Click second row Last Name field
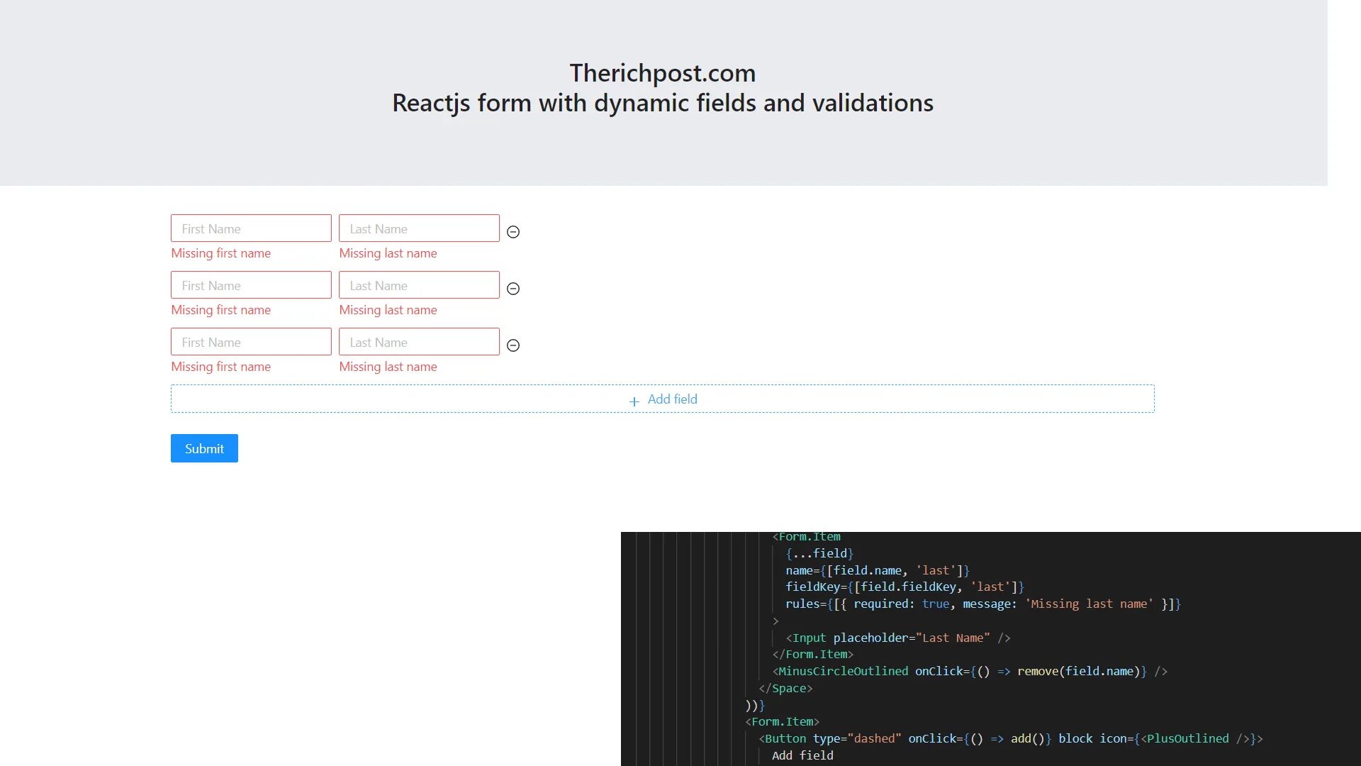1361x766 pixels. tap(419, 285)
